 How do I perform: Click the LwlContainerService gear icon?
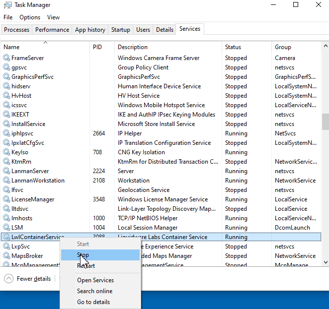click(x=6, y=237)
